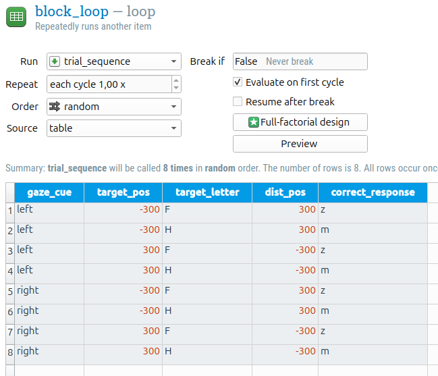
Task: Click the green loop table icon
Action: click(16, 18)
